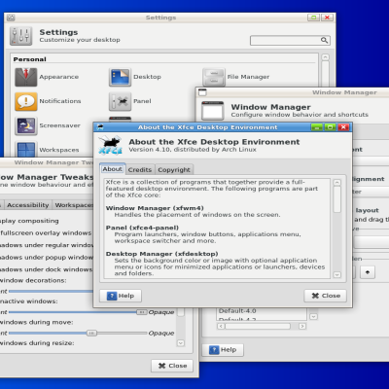Click About dialog title bar mouse icon

[100, 127]
